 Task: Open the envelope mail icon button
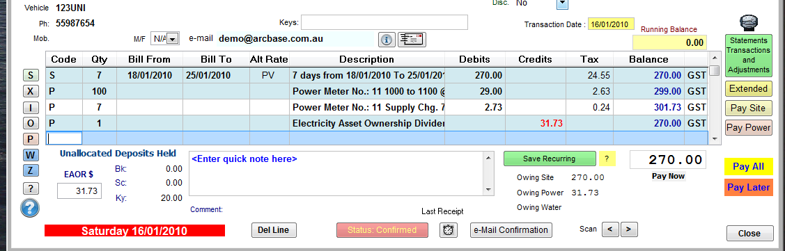click(x=412, y=40)
